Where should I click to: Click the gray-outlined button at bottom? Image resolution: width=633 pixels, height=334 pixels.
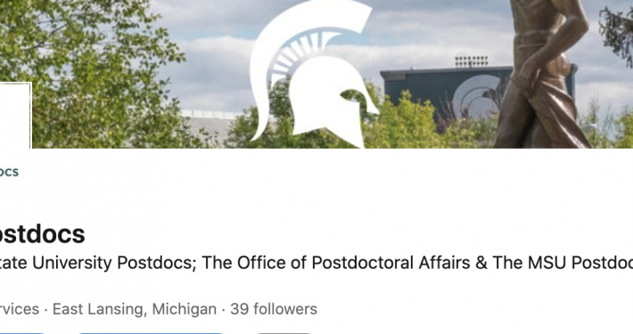pyautogui.click(x=284, y=333)
